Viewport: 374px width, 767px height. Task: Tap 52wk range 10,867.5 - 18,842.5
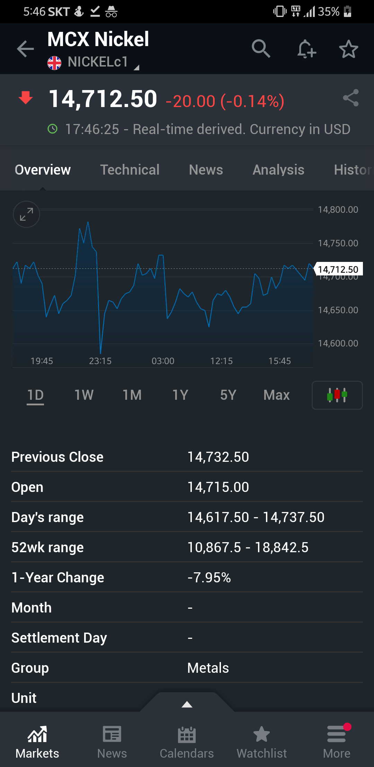tap(248, 547)
